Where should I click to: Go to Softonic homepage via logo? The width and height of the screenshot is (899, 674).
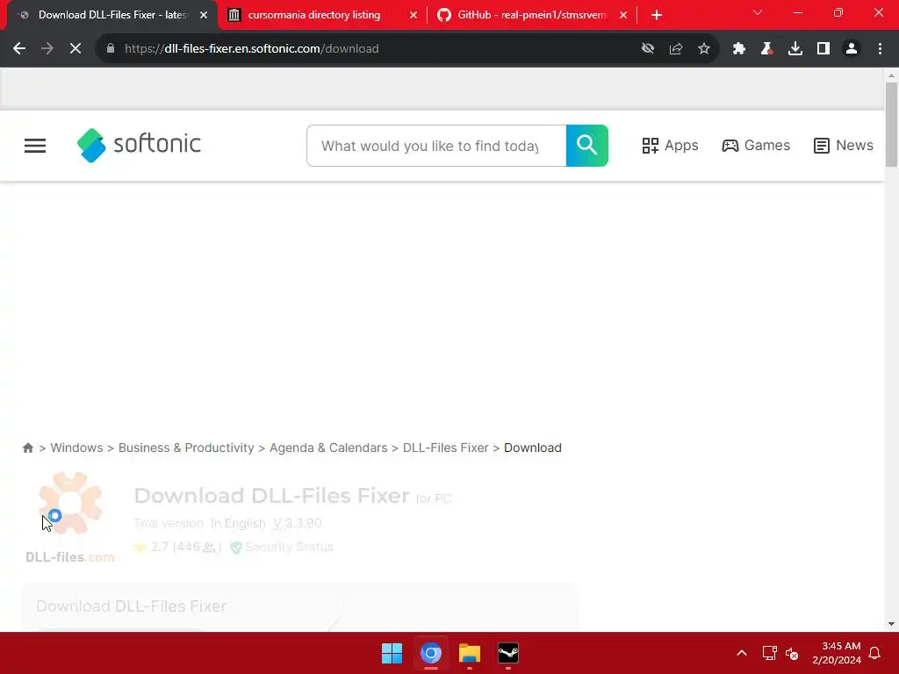click(139, 145)
